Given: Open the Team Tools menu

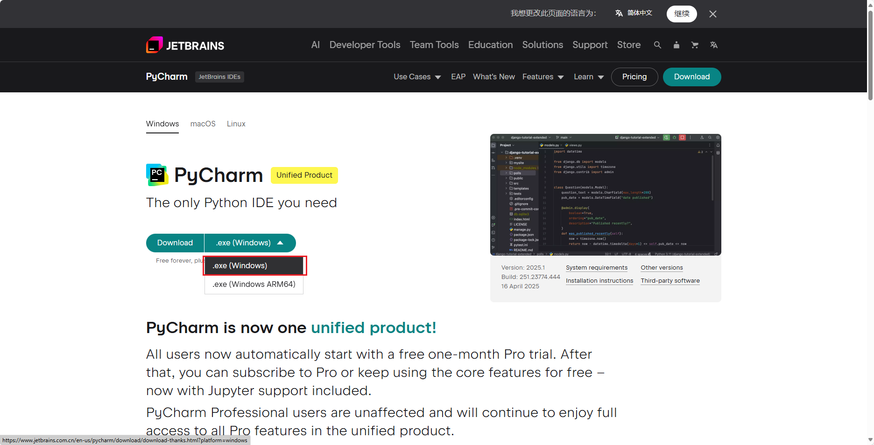Looking at the screenshot, I should click(434, 45).
